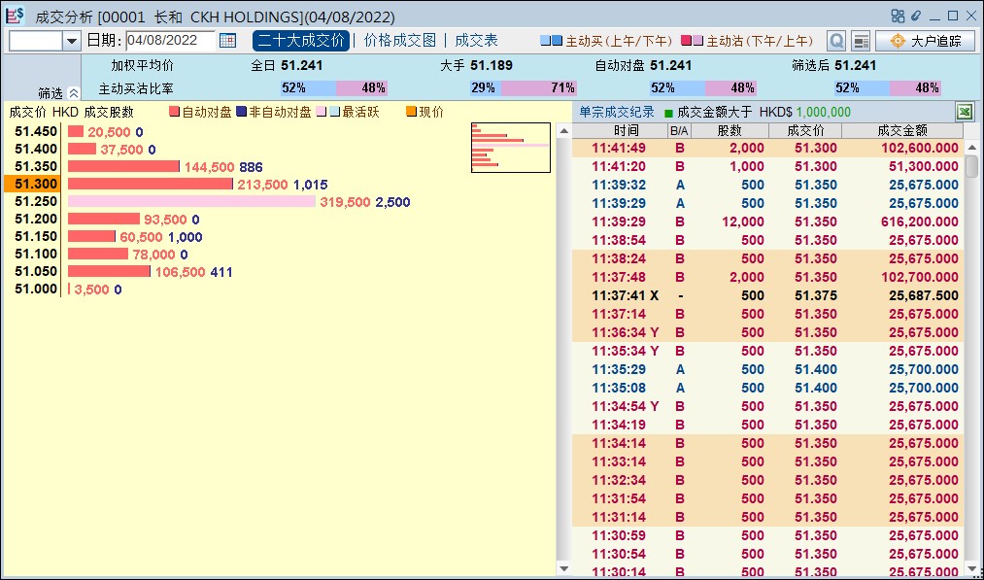Switch to 二十大成交价 tab
The width and height of the screenshot is (984, 580).
(x=300, y=41)
